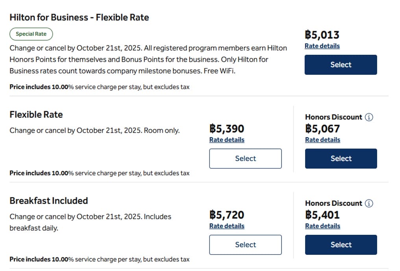Open Honors Discount info icon for Flexible Rate
Screen dimensions: 400x271
click(x=369, y=117)
